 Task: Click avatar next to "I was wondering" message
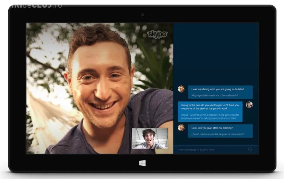coord(181,89)
